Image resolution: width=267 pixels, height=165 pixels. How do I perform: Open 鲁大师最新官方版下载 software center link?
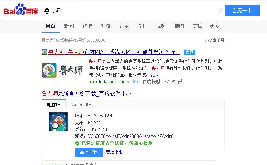[x=87, y=94]
